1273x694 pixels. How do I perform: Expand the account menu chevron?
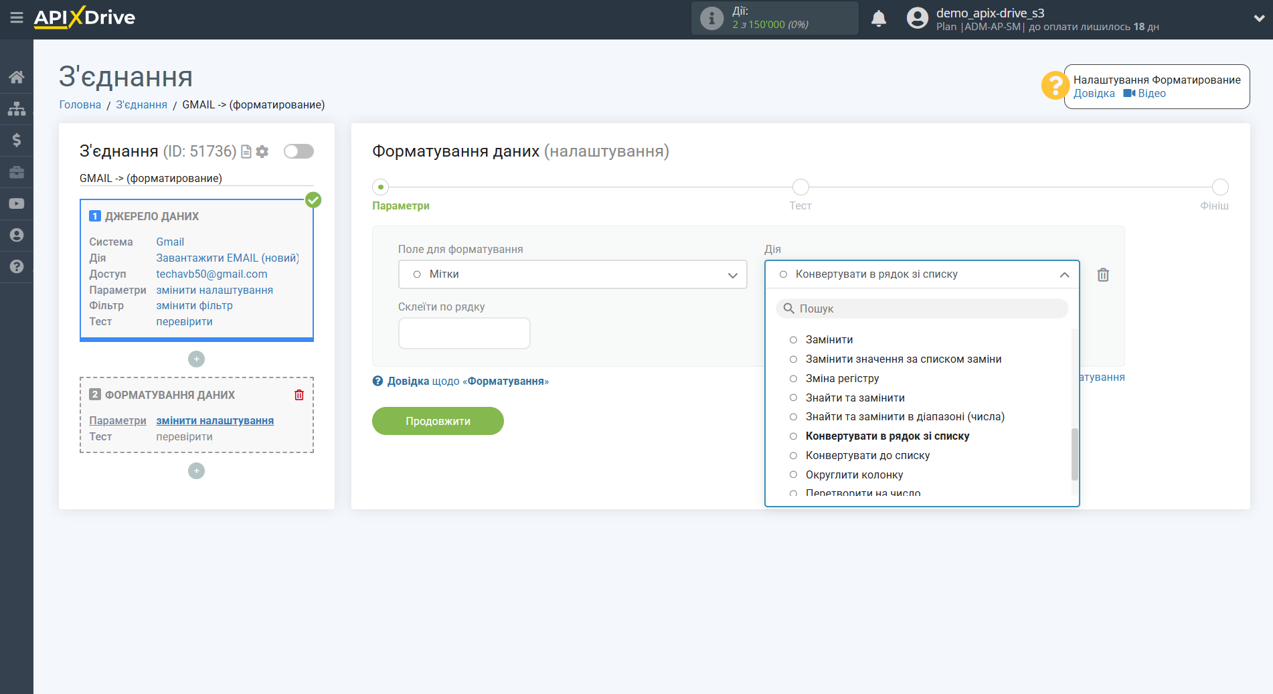[1258, 18]
